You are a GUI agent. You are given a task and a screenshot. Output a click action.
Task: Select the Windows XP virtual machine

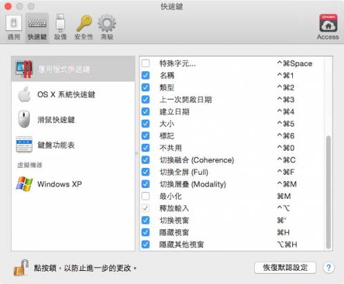point(73,184)
